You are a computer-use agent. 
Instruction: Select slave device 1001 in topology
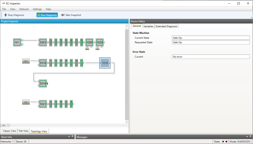point(43,42)
